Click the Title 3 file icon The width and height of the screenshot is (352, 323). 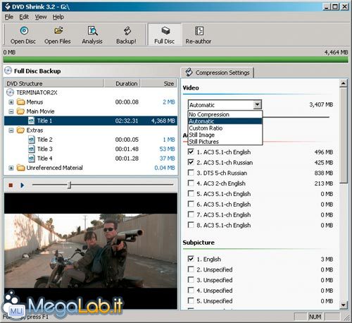[31, 149]
